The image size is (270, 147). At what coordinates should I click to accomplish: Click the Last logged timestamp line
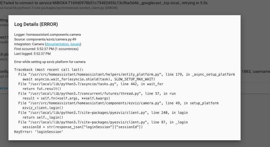[33, 54]
